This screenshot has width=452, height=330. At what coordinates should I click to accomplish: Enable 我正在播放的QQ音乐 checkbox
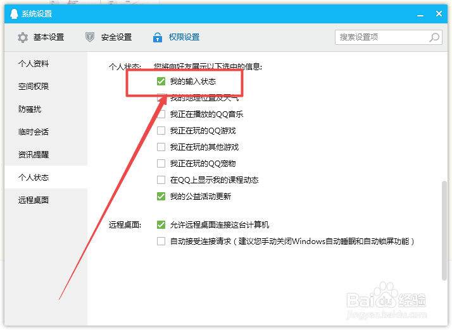click(161, 114)
